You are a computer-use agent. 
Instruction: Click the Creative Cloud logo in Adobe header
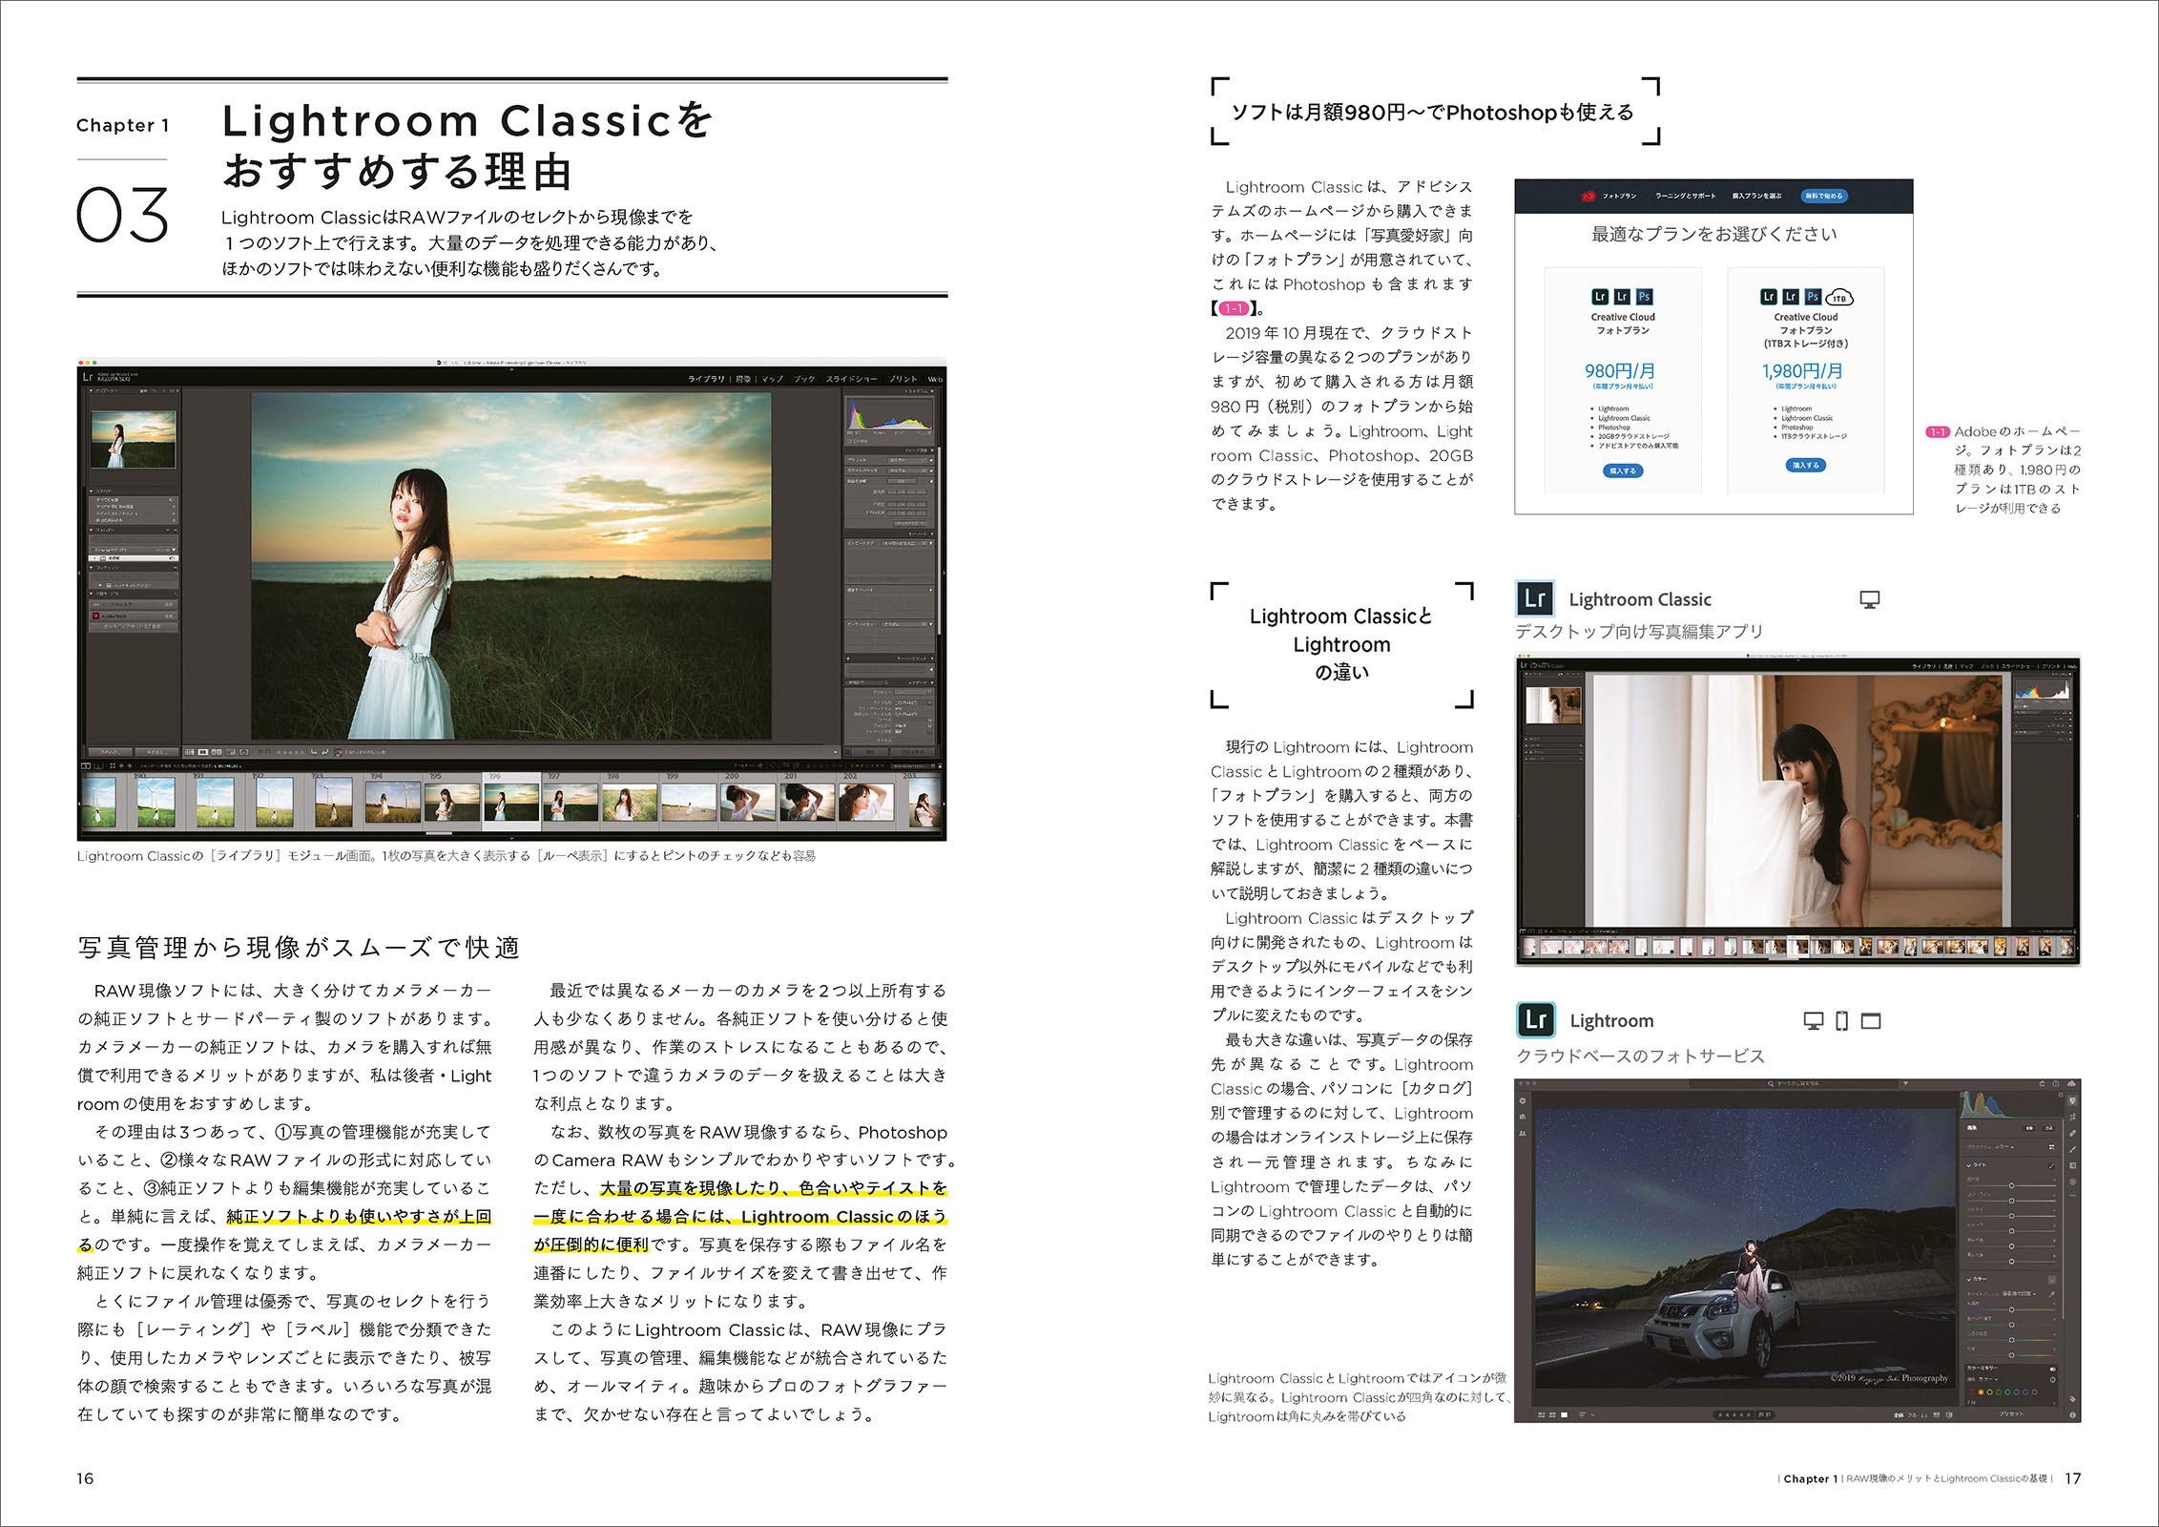[x=1588, y=196]
